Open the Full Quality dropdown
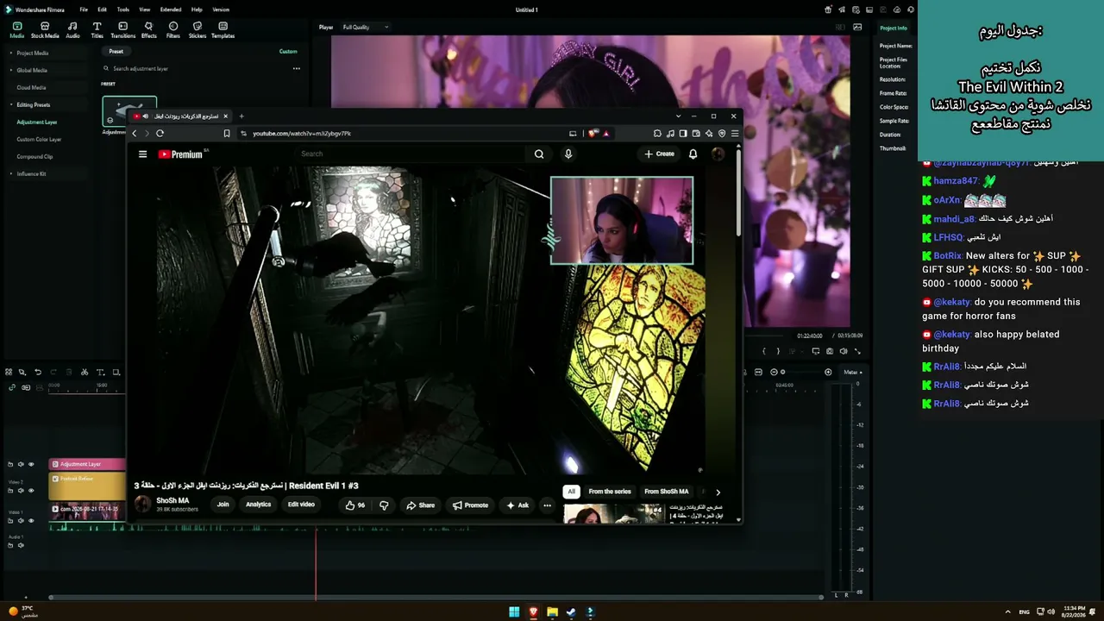The image size is (1104, 621). [x=365, y=28]
